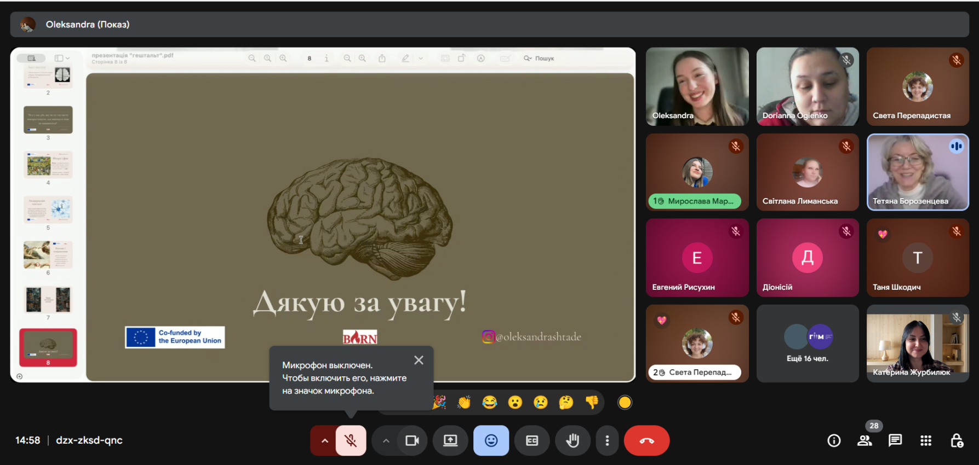The image size is (979, 465).
Task: Start screen presentation with share screen icon
Action: click(450, 440)
